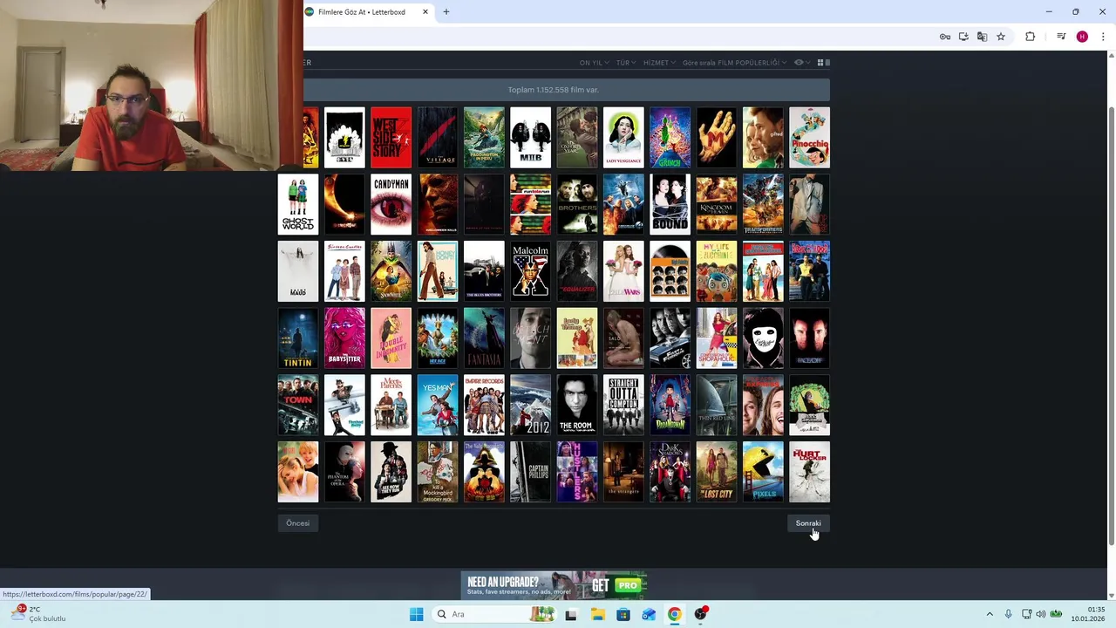Open the Windows Start menu

(416, 614)
